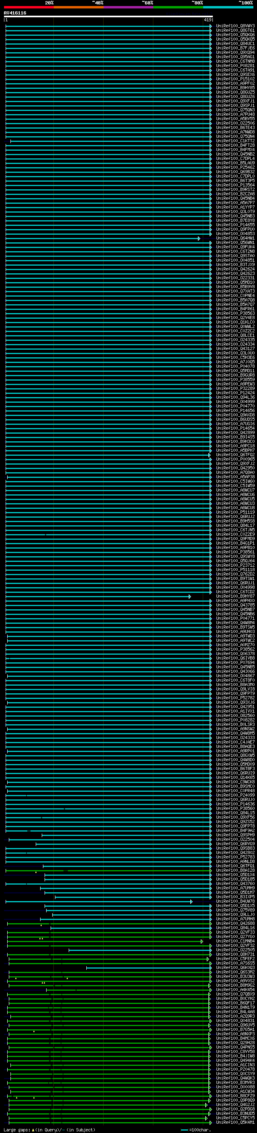Viewport: 257px width, 1133px height.
Task: Select the last hit UniRef100_Q5K4M1
Action: [x=235, y=1123]
